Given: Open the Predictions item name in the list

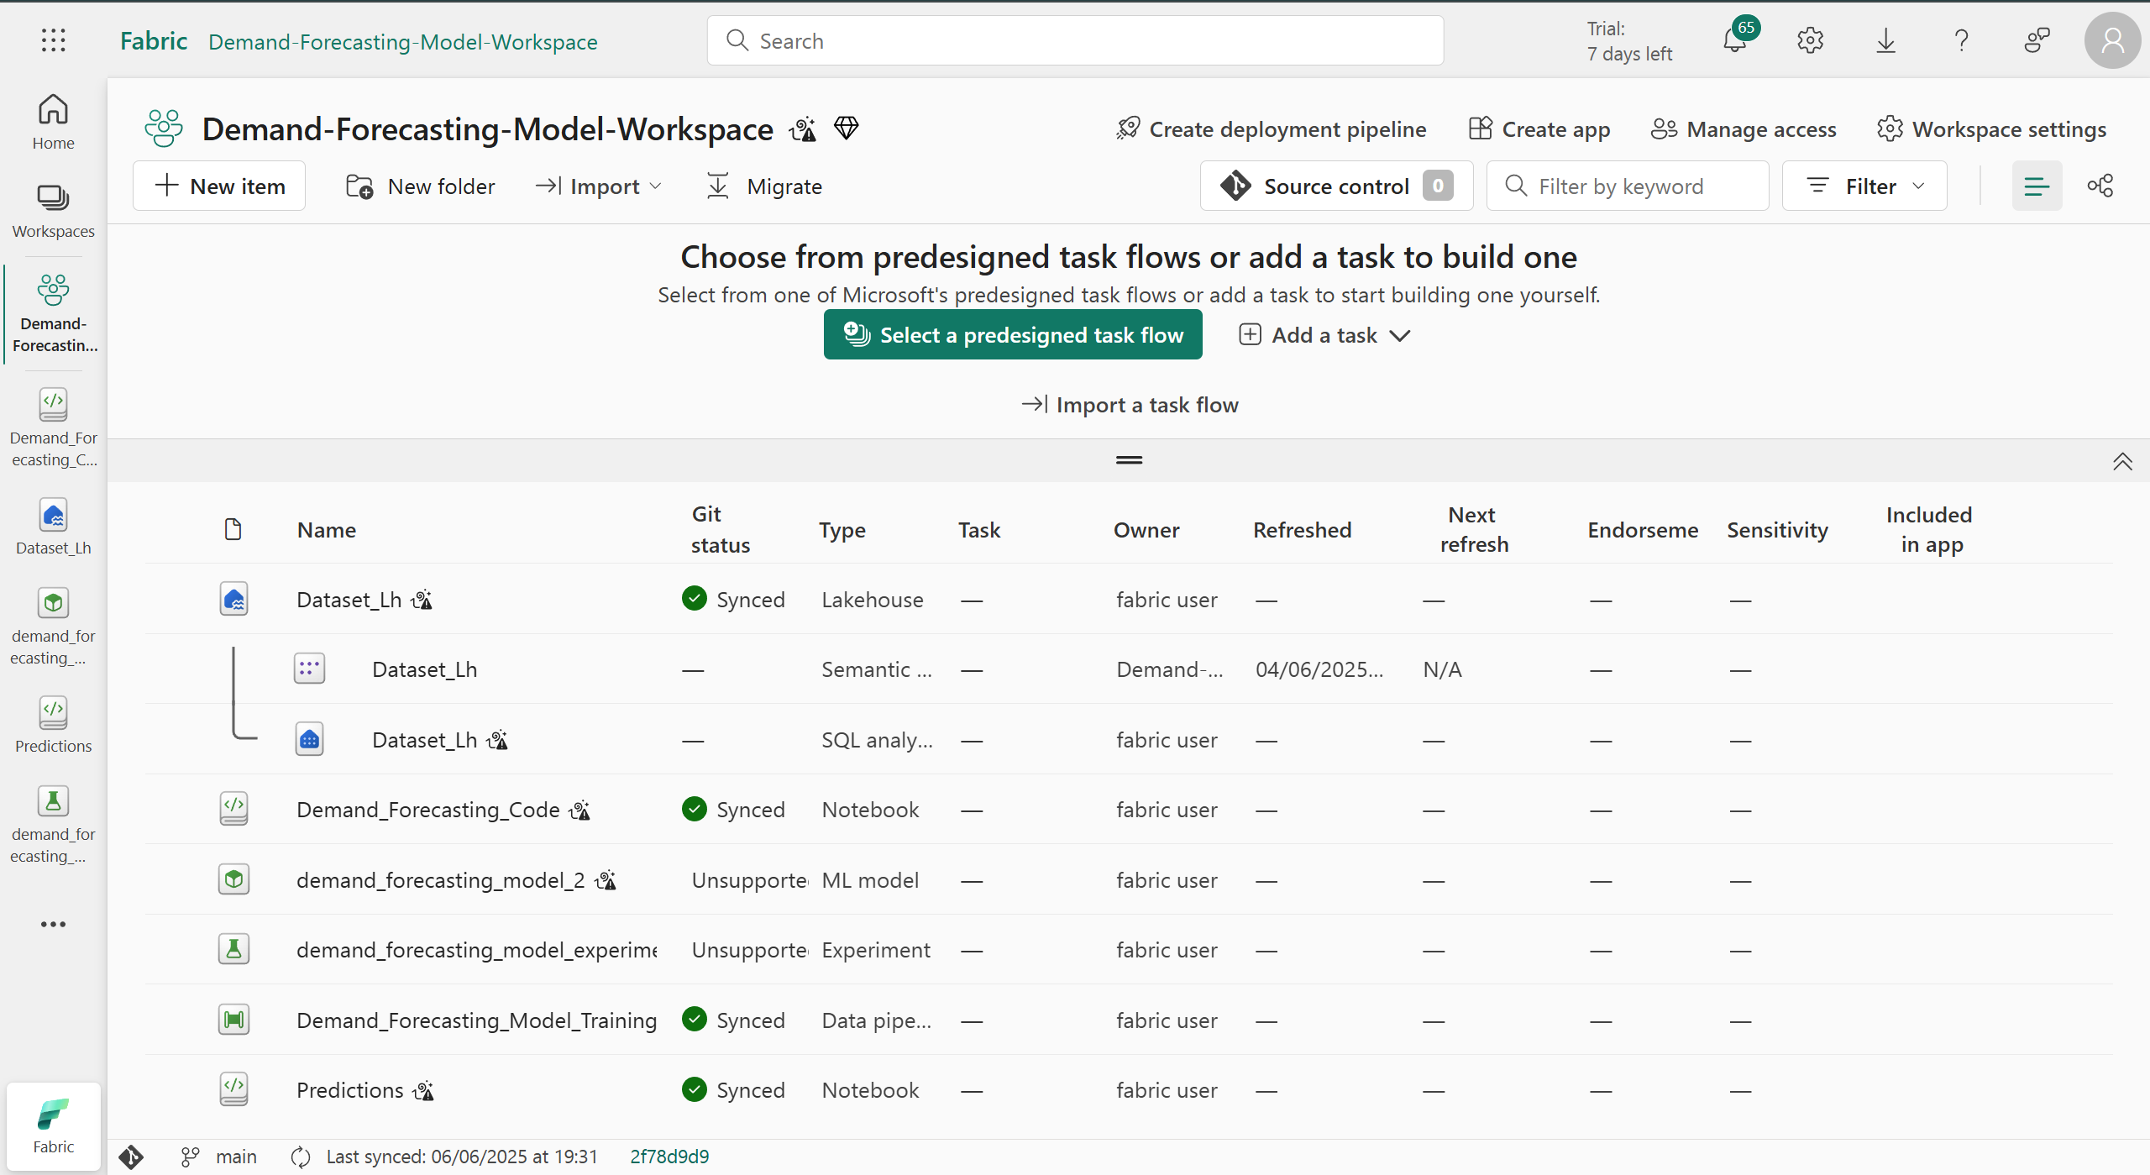Looking at the screenshot, I should (x=349, y=1089).
